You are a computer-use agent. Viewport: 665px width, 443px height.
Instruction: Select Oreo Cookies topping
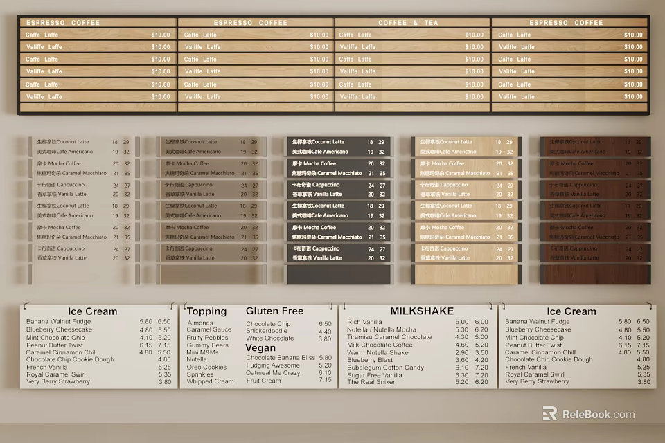pyautogui.click(x=206, y=367)
